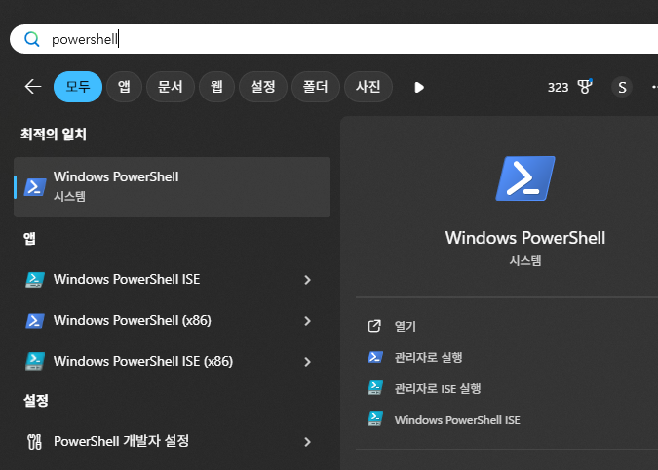
Task: Open the S account avatar
Action: point(622,88)
